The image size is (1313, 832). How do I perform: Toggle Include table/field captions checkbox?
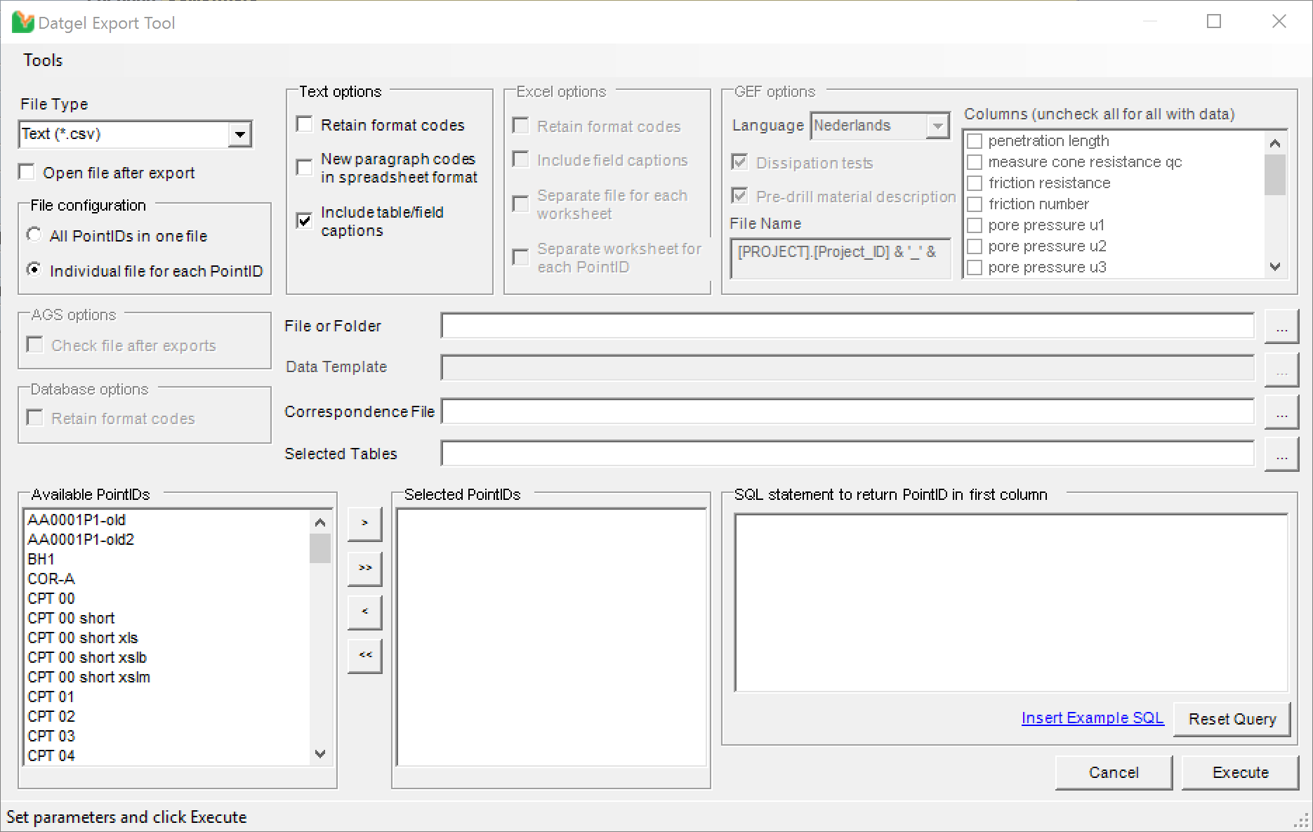[305, 220]
